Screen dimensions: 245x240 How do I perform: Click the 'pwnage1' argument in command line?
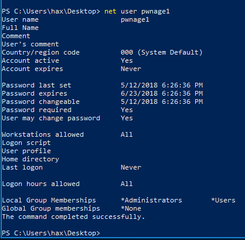click(155, 12)
